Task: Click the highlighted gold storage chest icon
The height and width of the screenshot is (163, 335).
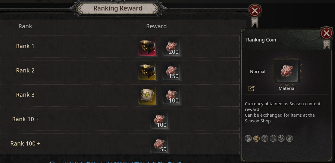Action: pos(256,138)
